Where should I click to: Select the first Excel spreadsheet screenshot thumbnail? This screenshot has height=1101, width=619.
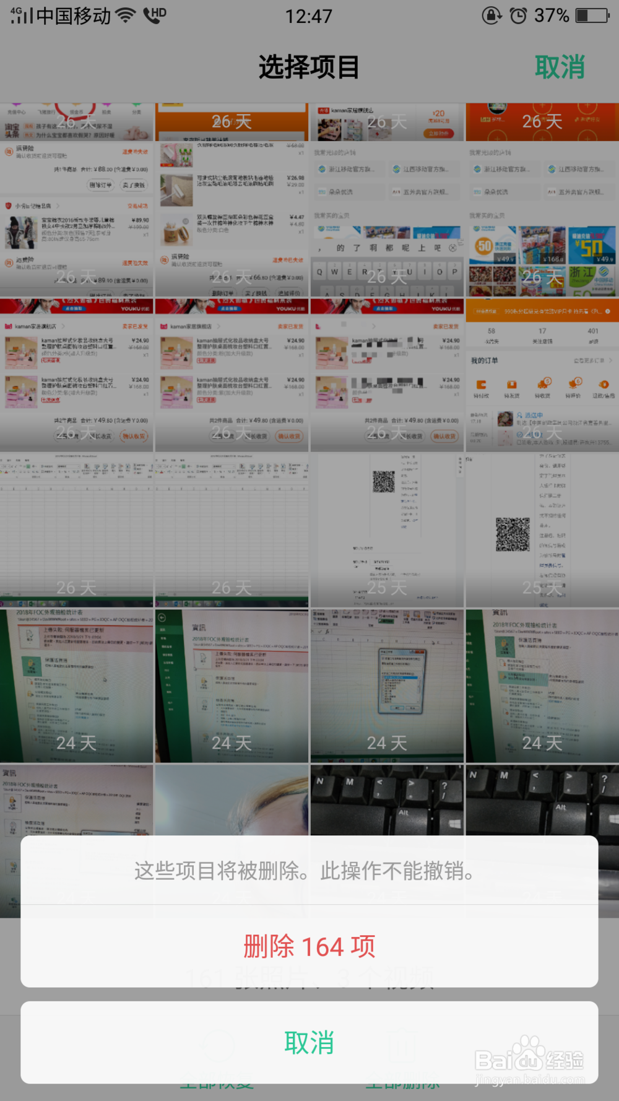(76, 531)
